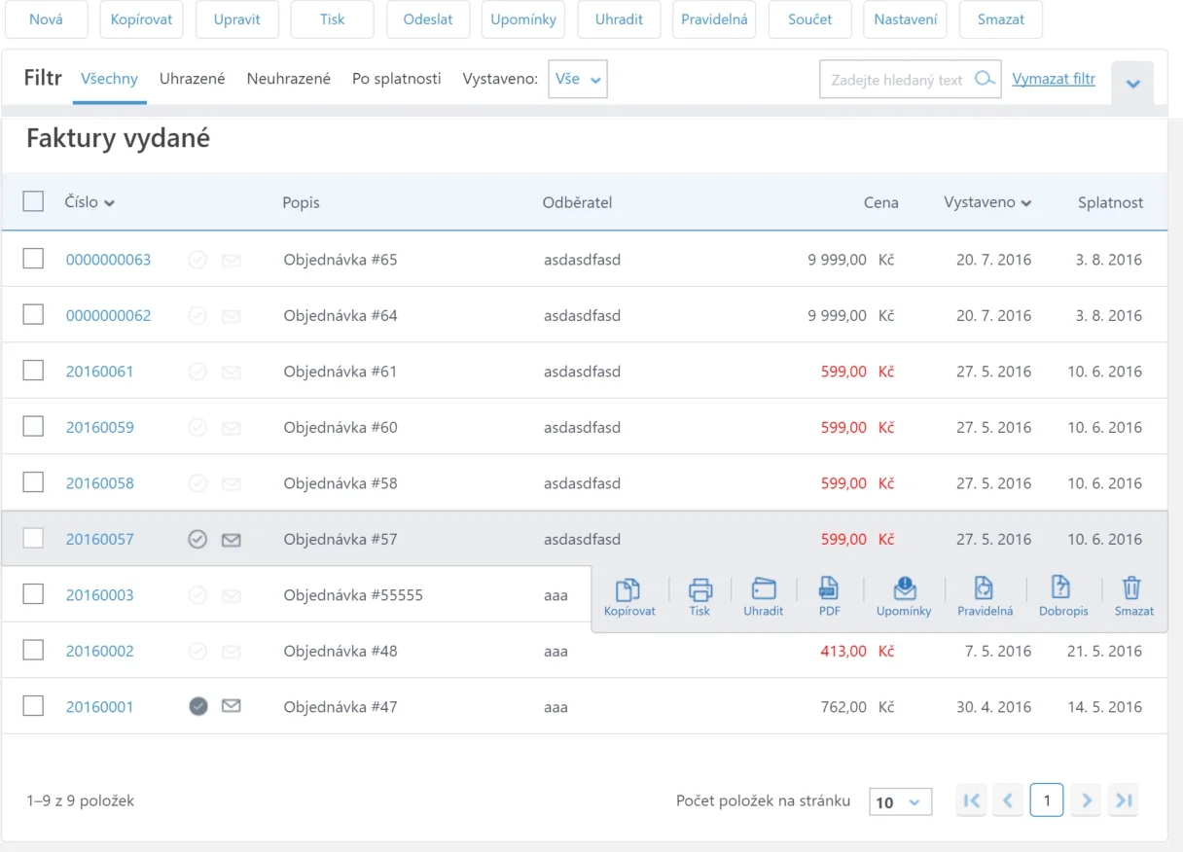Select the Po splatnosti filter tab
Screen dimensions: 1183x852
tap(396, 79)
